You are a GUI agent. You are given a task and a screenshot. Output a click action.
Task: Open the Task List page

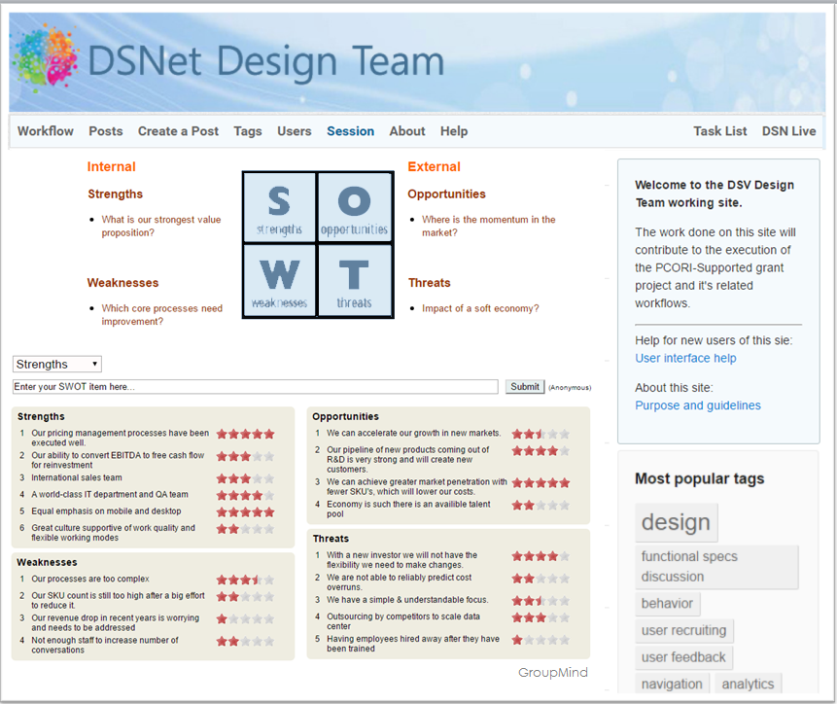tap(719, 131)
